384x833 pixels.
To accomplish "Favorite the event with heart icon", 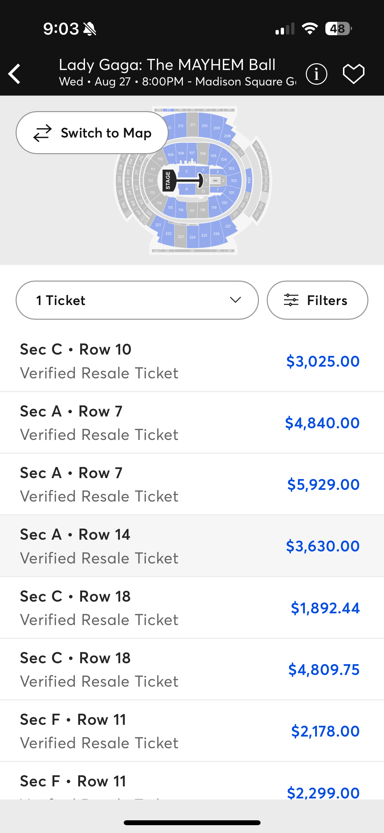I will (x=353, y=74).
